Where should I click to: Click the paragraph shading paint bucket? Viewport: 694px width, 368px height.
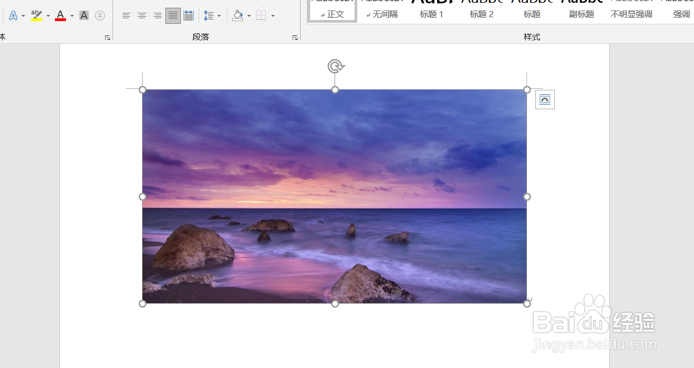[238, 16]
